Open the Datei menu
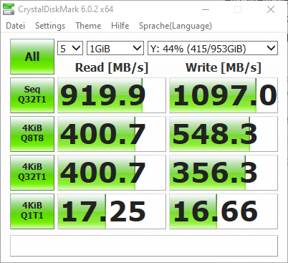 pyautogui.click(x=16, y=26)
